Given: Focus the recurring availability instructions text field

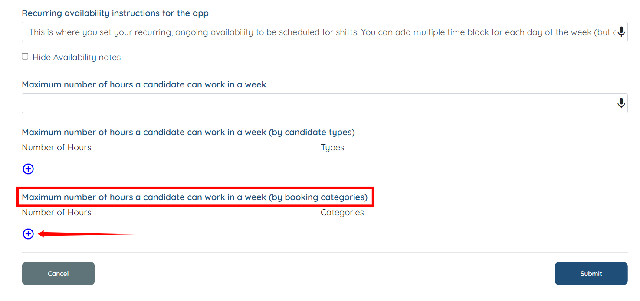Looking at the screenshot, I should (317, 32).
